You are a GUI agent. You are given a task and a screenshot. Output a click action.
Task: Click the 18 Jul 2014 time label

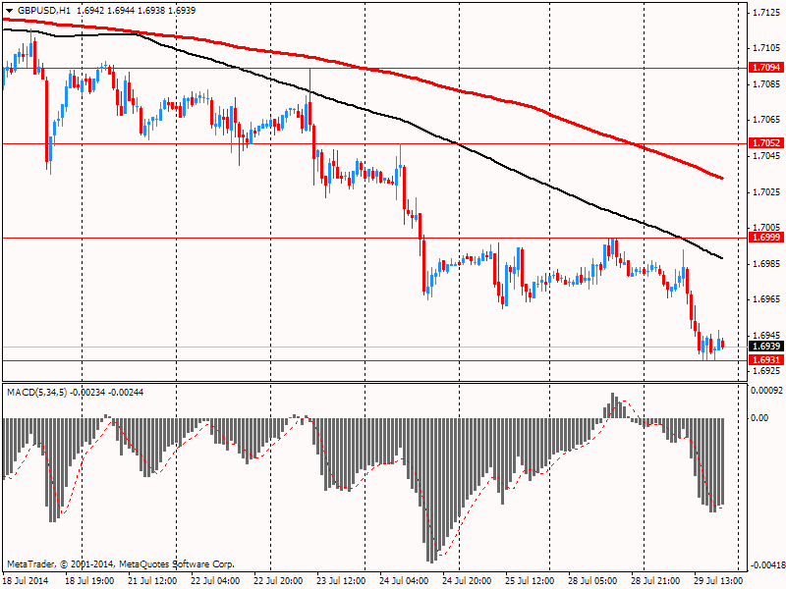pyautogui.click(x=27, y=581)
